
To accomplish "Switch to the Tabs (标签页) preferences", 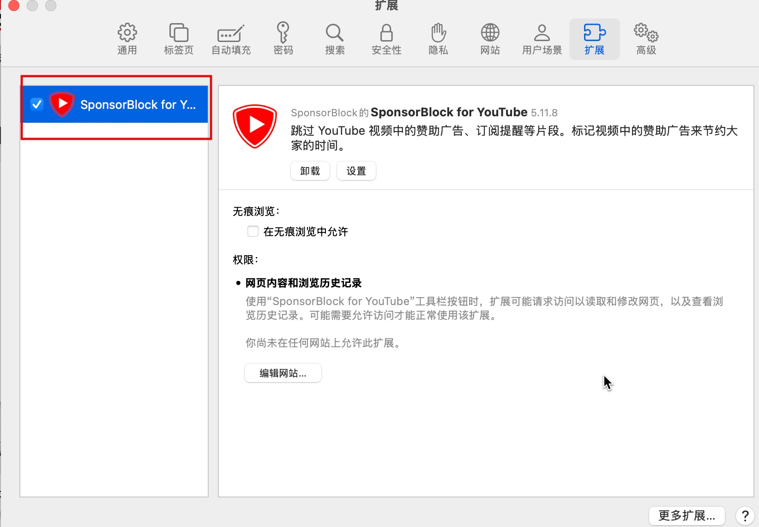I will click(179, 39).
